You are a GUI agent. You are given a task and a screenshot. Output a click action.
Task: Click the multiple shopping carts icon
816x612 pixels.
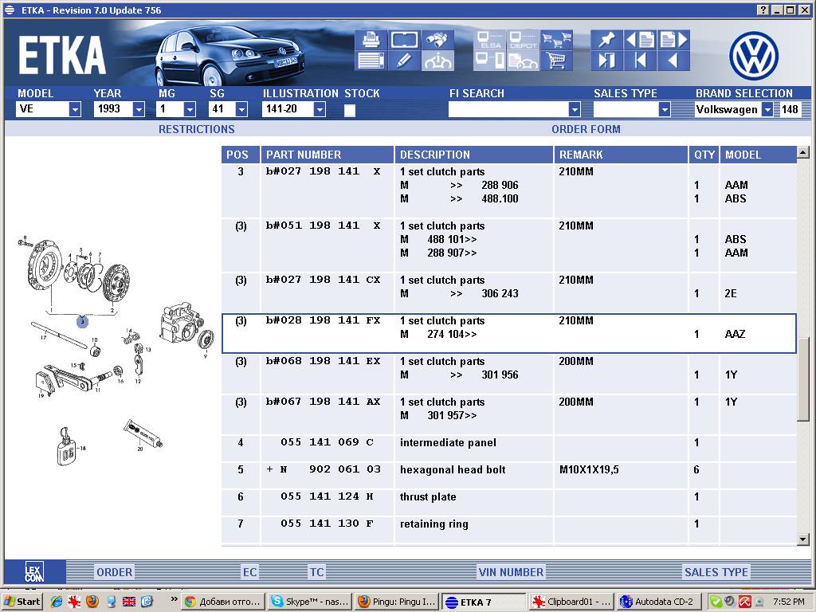(556, 39)
